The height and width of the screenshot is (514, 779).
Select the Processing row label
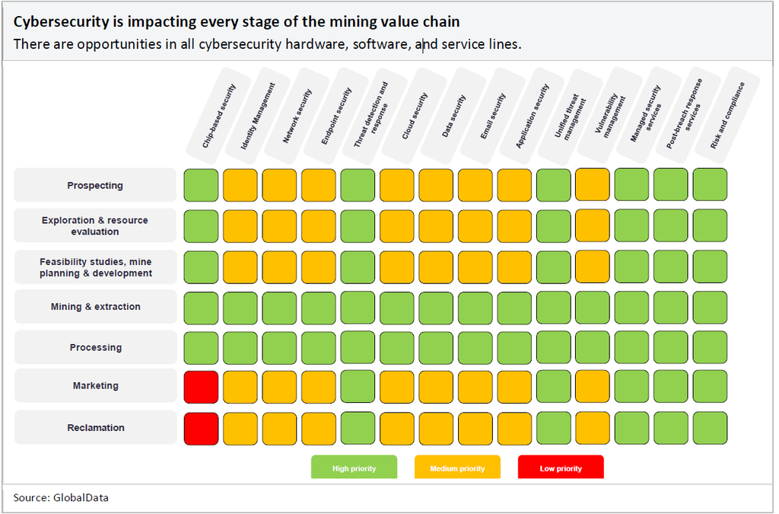95,348
